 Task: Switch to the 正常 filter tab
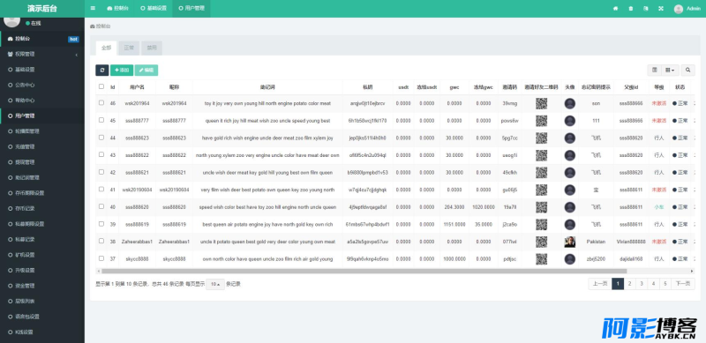pos(129,48)
